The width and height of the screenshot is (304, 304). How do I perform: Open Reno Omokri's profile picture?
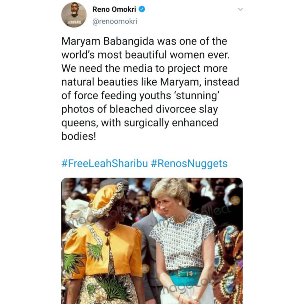click(x=74, y=15)
